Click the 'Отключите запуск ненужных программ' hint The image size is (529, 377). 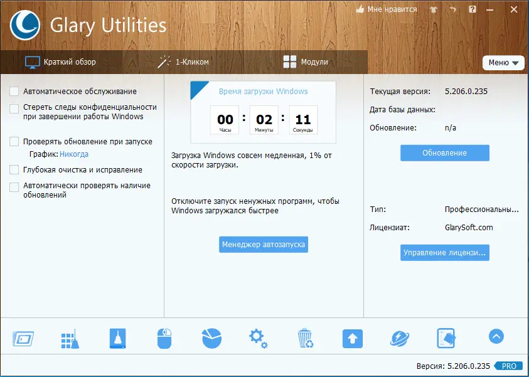click(x=255, y=206)
